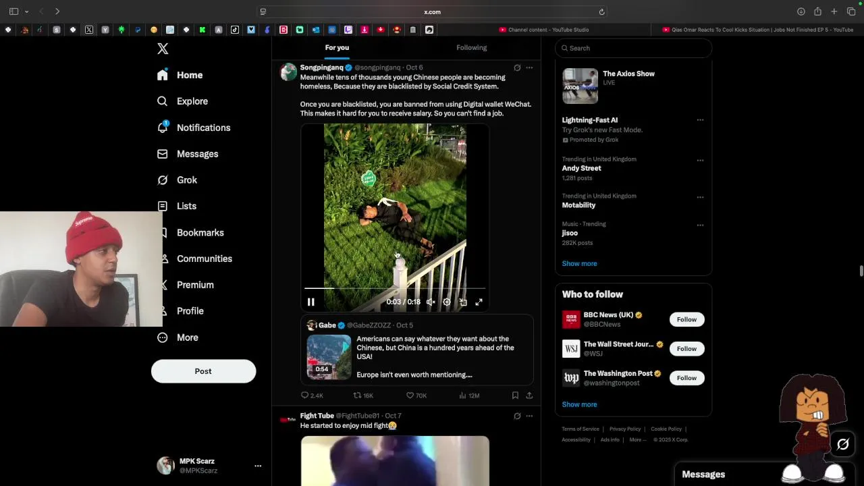Screen dimensions: 864x486
Task: Share the Songpingang post
Action: 529,396
